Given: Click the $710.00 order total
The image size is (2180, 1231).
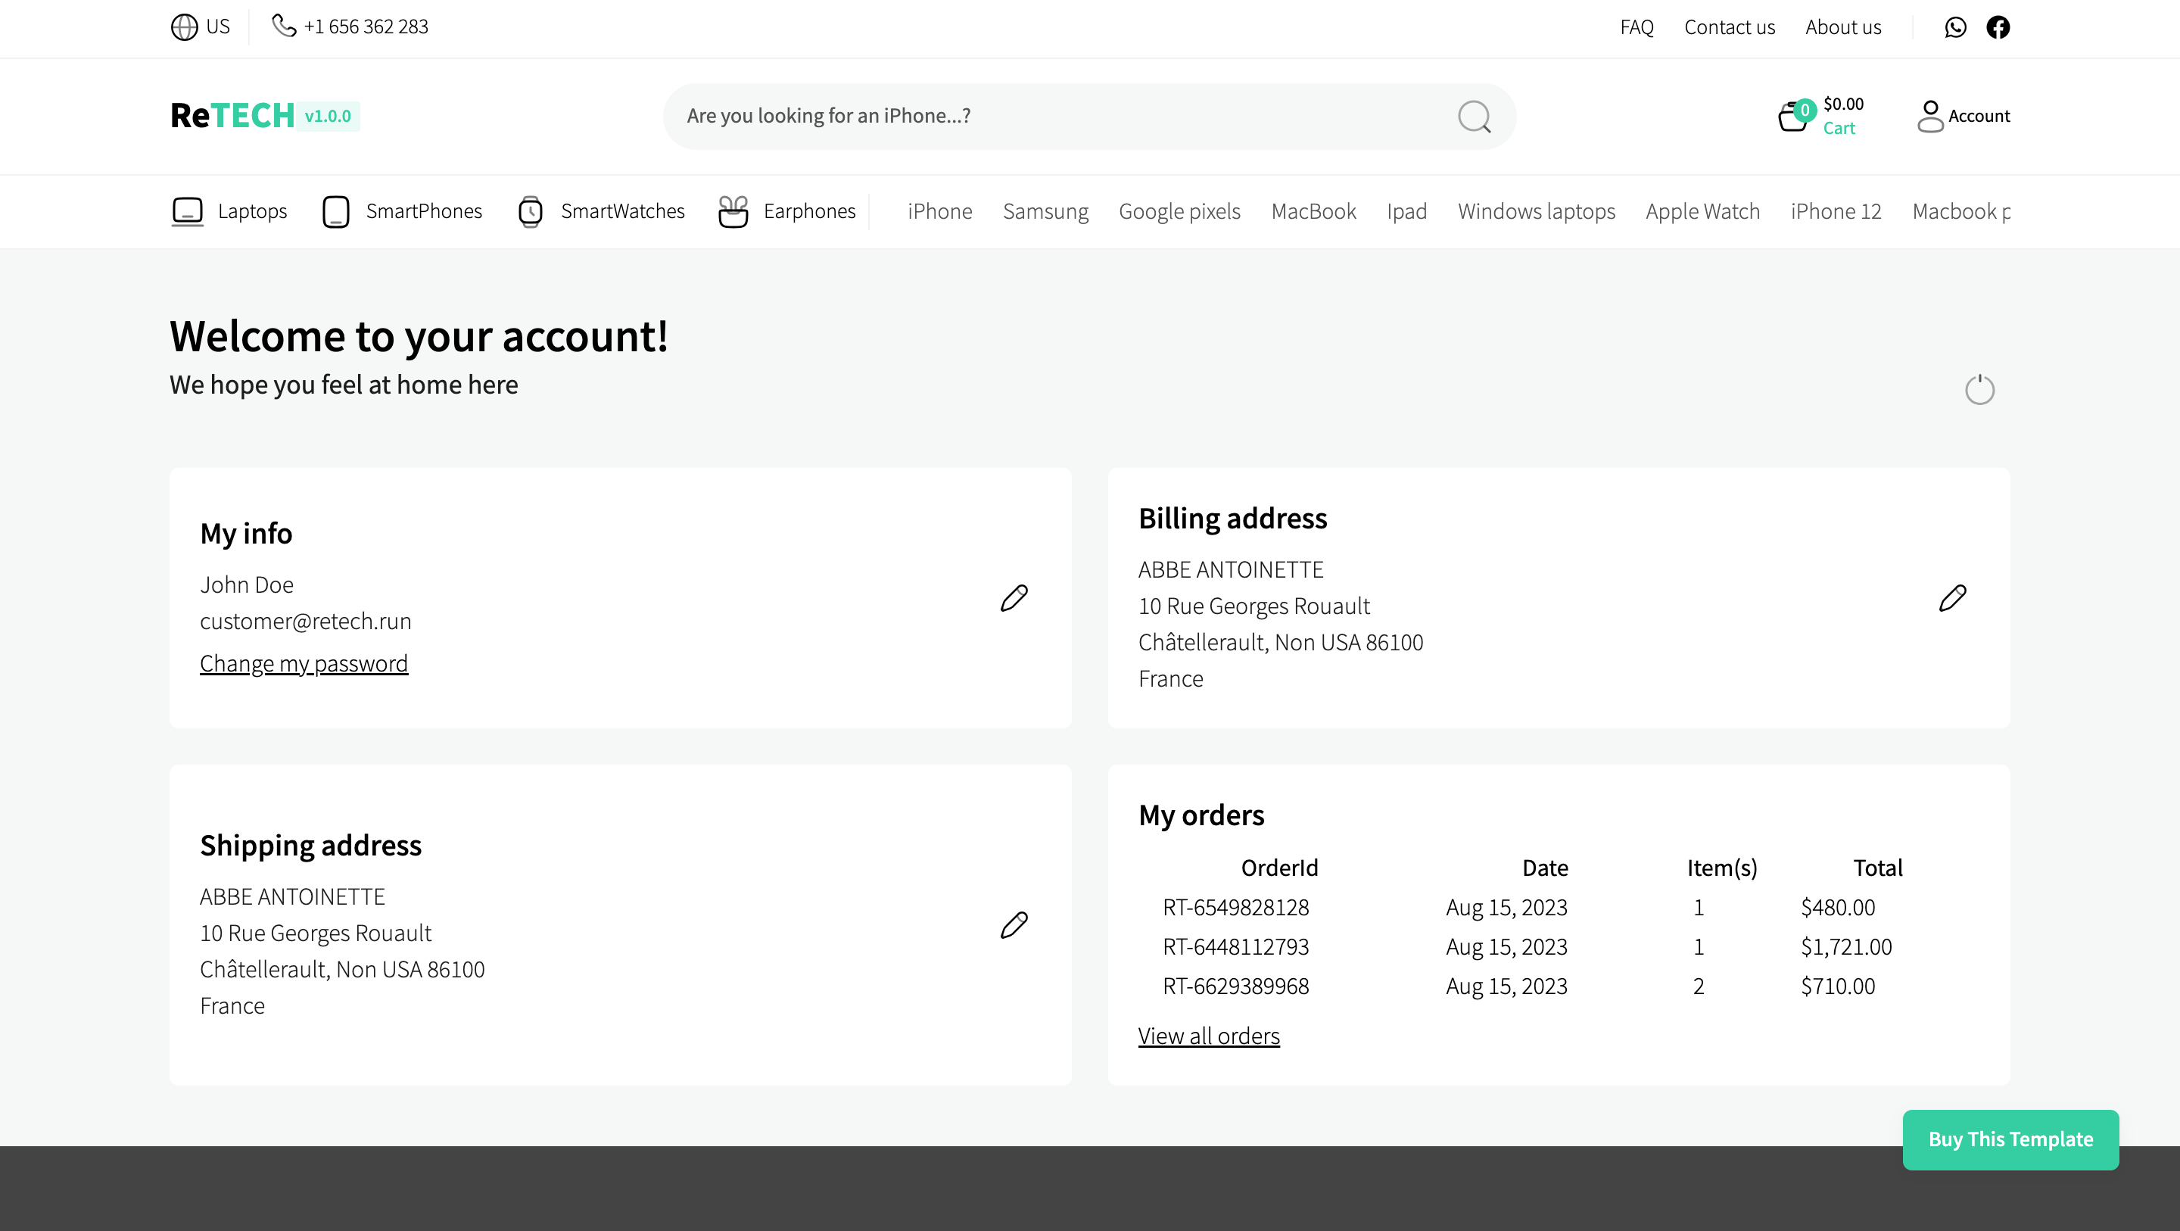Looking at the screenshot, I should point(1837,986).
